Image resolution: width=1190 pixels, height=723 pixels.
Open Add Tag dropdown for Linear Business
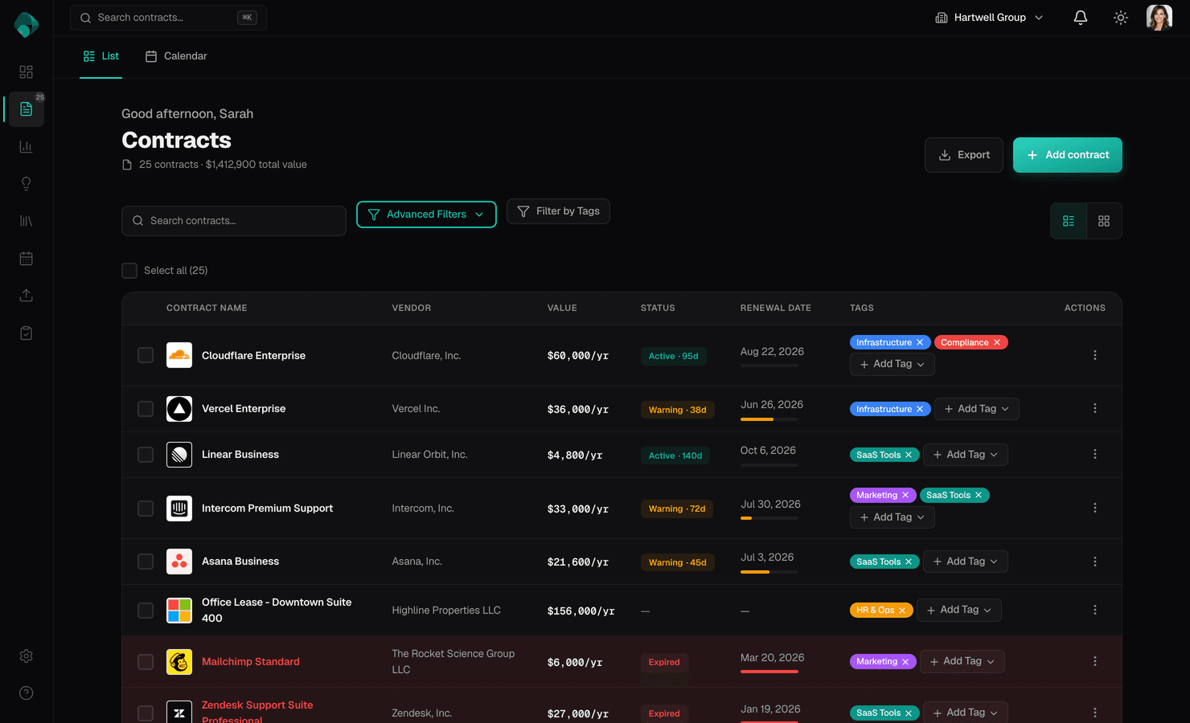click(966, 455)
